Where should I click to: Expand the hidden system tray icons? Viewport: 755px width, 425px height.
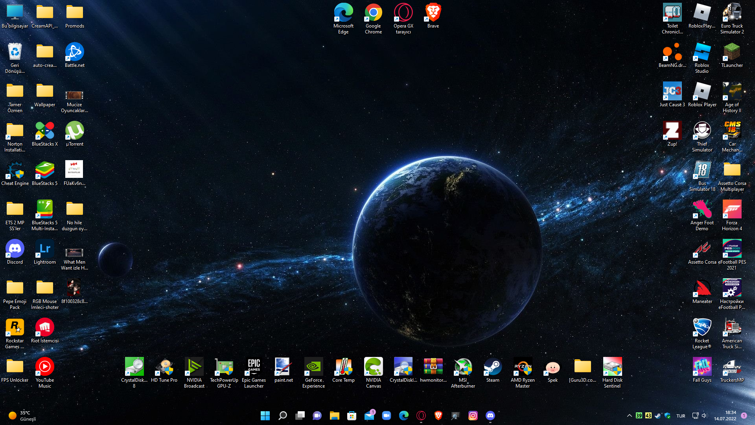point(630,416)
